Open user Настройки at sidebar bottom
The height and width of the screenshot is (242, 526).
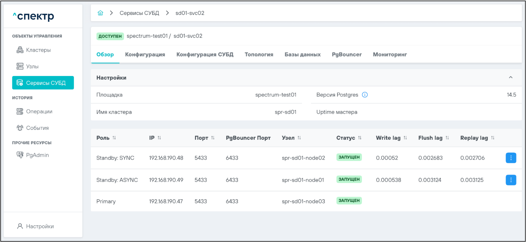click(40, 226)
